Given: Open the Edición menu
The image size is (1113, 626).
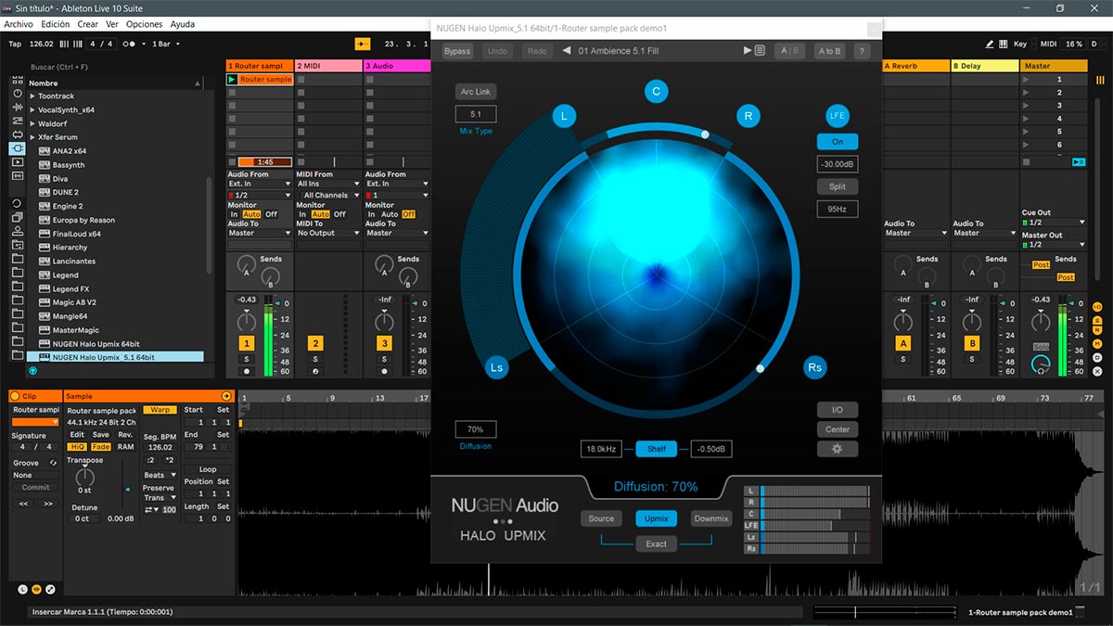Looking at the screenshot, I should point(56,24).
